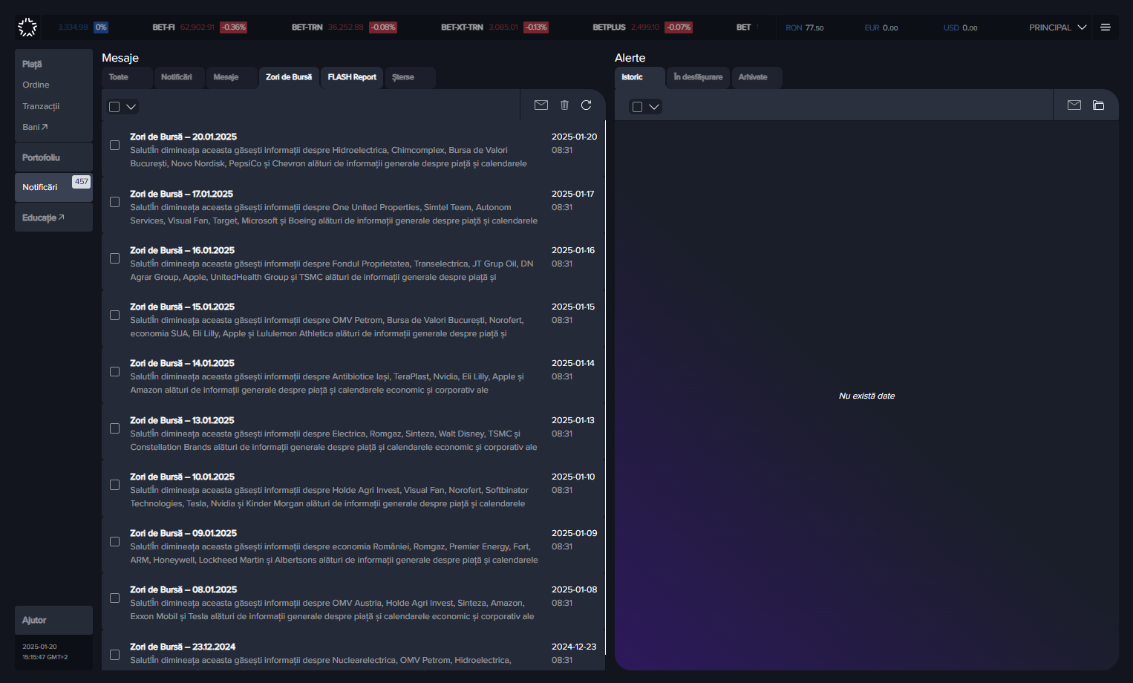Open Ordine in the sidebar
Viewport: 1133px width, 683px height.
[x=36, y=85]
